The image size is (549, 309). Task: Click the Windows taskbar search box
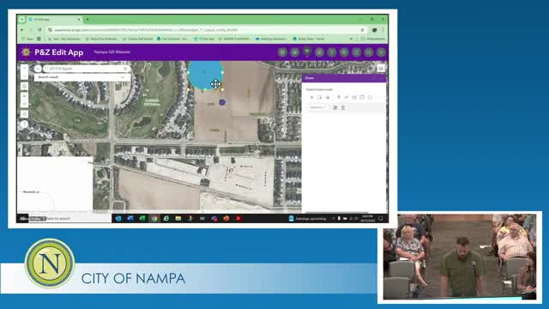pyautogui.click(x=70, y=218)
